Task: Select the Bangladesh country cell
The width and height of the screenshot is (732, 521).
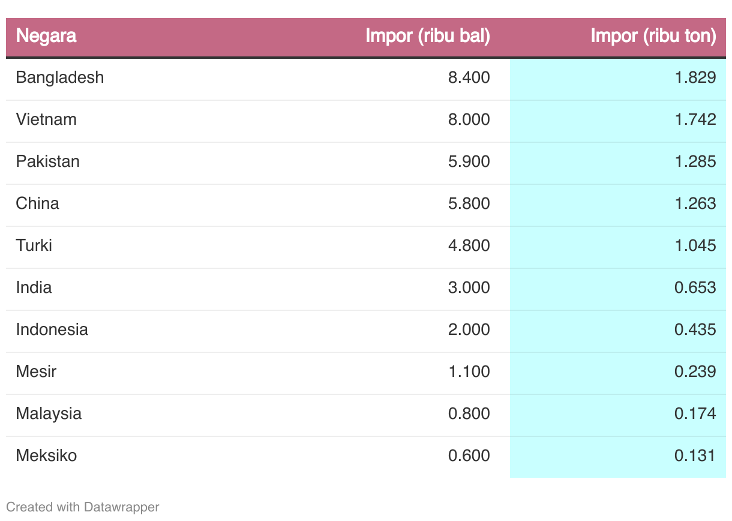Action: [60, 77]
